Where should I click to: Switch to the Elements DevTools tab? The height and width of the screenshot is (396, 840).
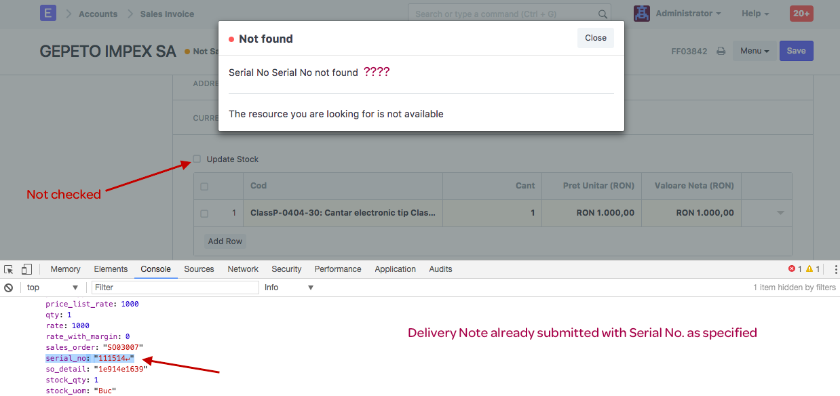[111, 269]
